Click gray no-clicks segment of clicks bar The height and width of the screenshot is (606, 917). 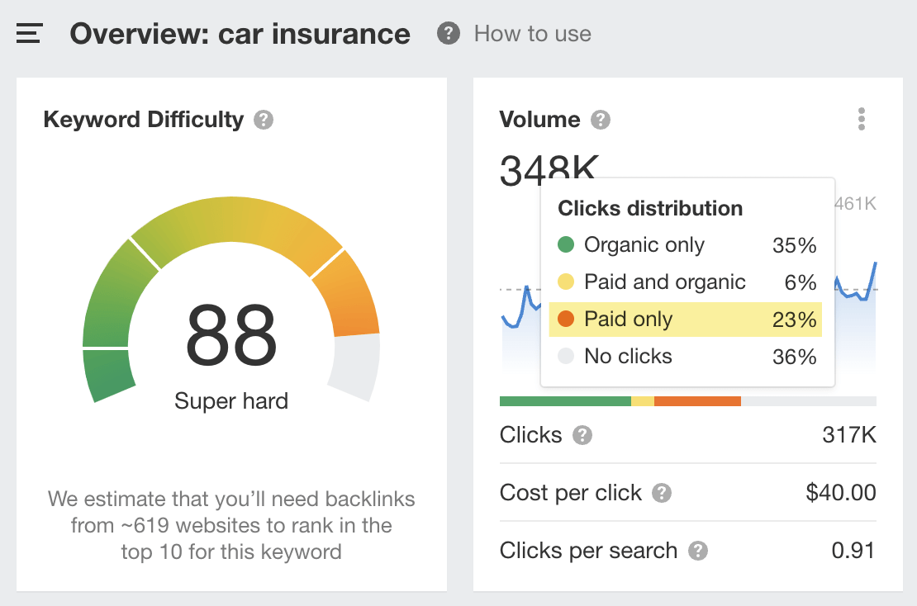[808, 401]
